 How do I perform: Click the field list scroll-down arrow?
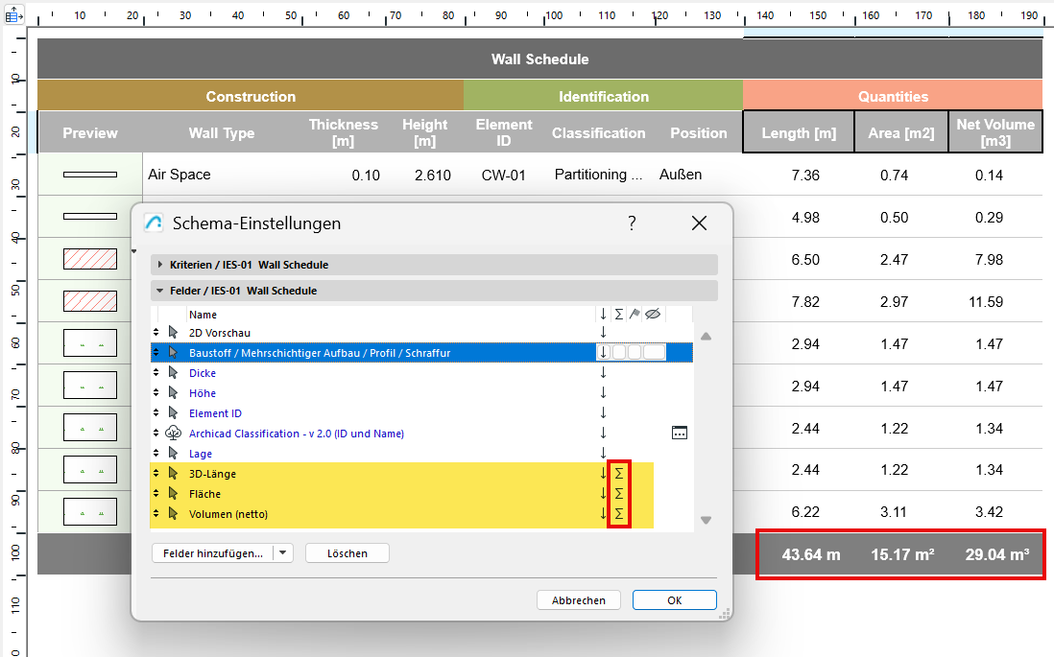click(706, 520)
